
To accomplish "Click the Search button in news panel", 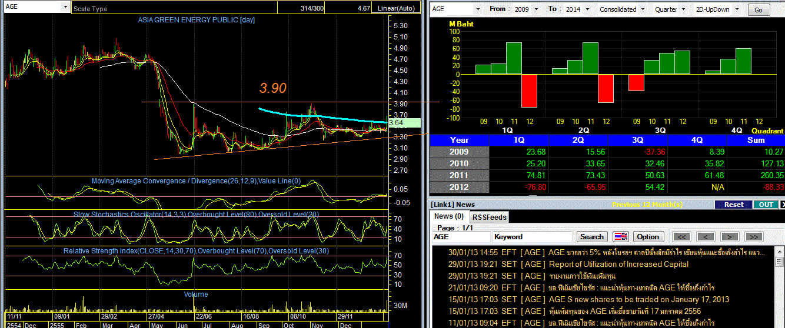I will tap(592, 237).
